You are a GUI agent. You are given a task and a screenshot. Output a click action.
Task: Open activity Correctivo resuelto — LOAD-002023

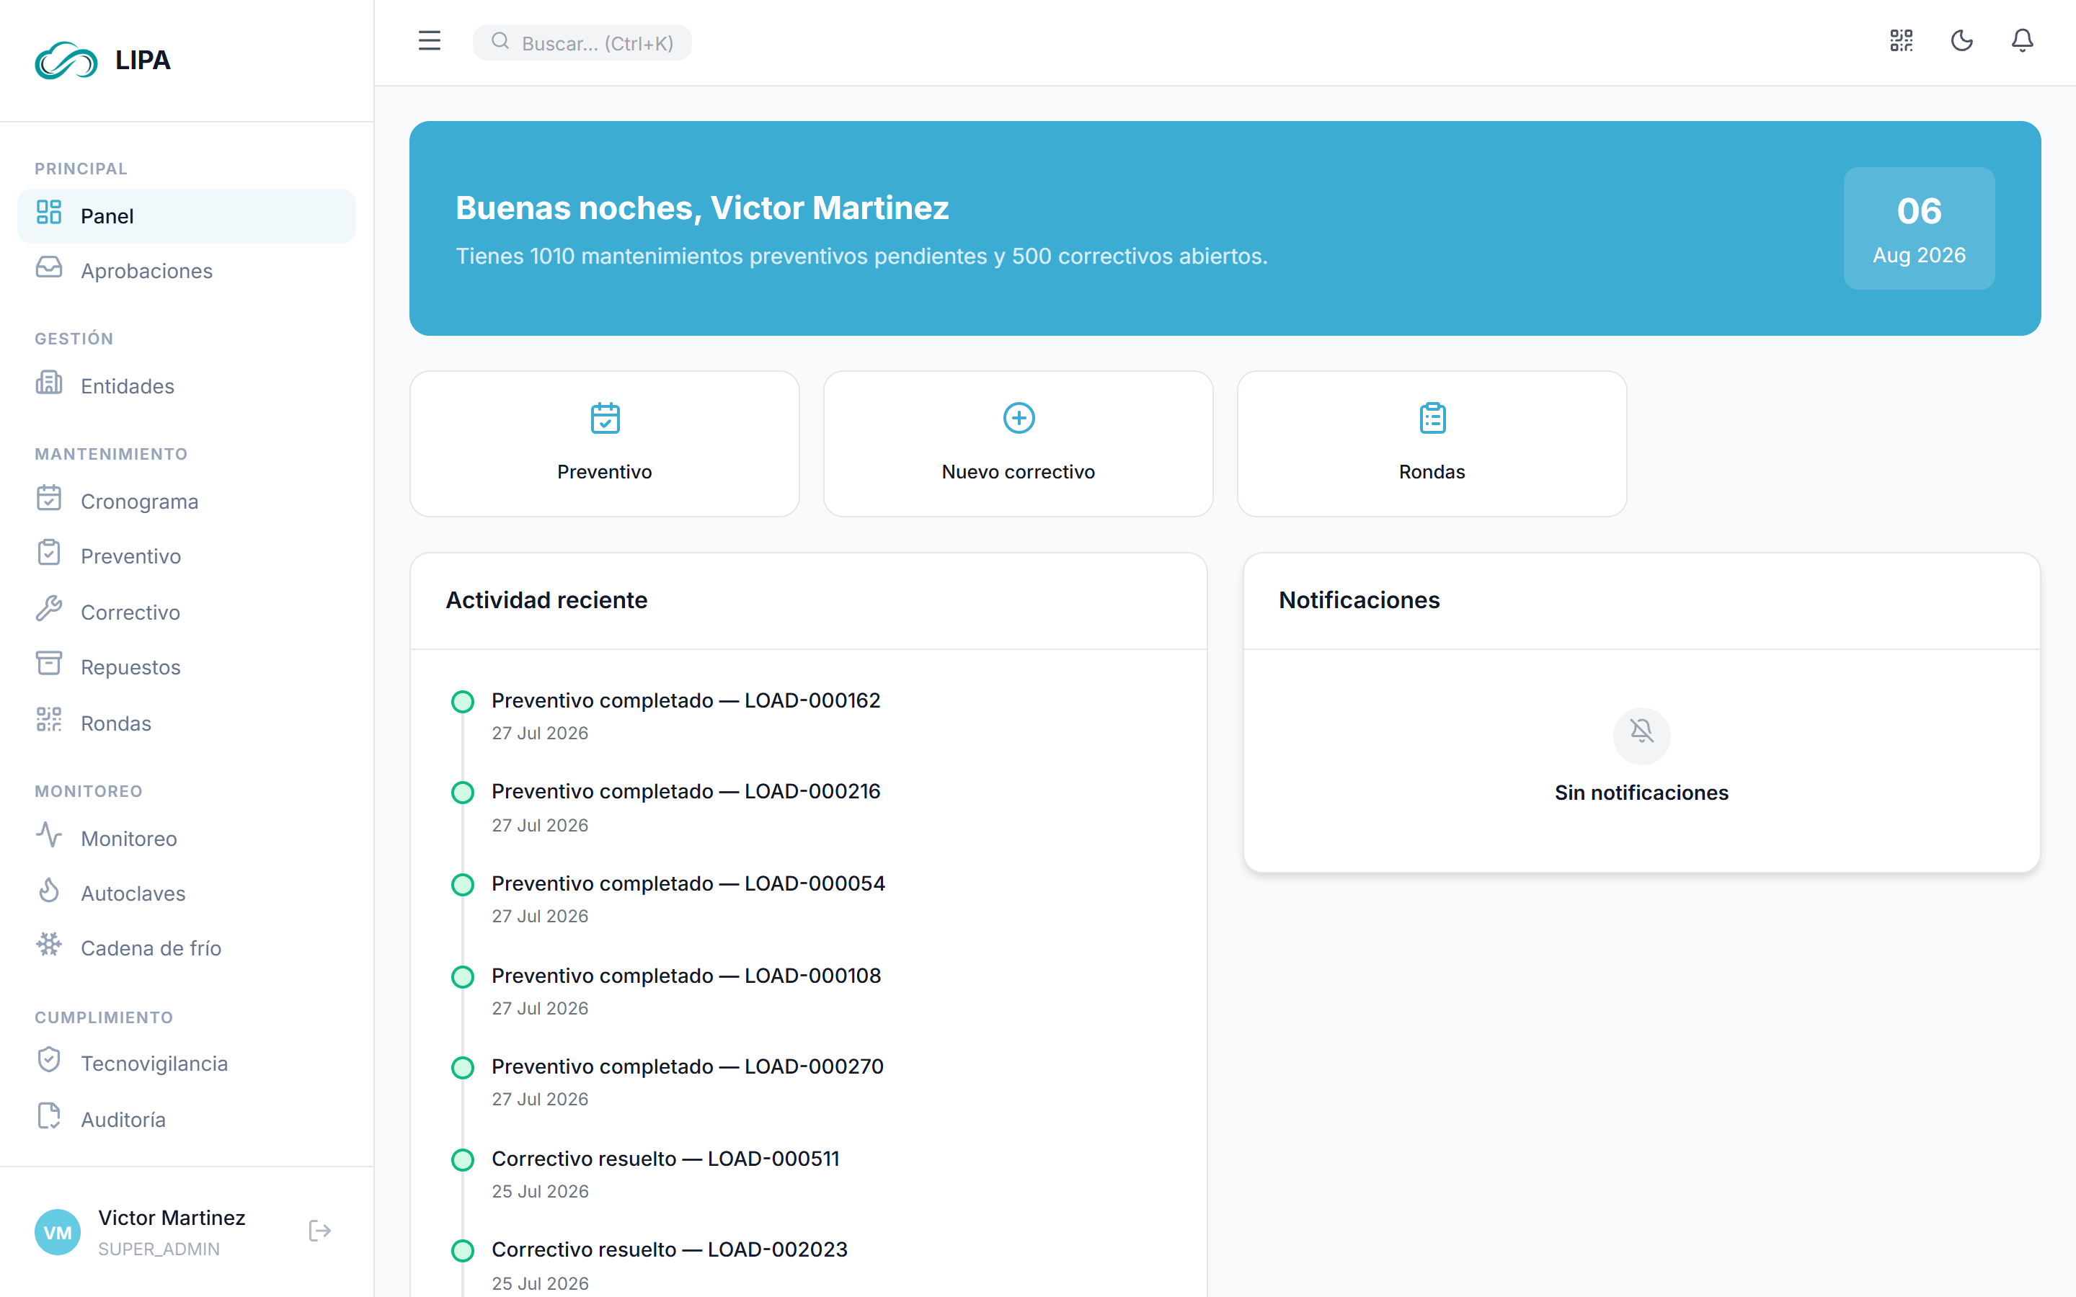(669, 1250)
